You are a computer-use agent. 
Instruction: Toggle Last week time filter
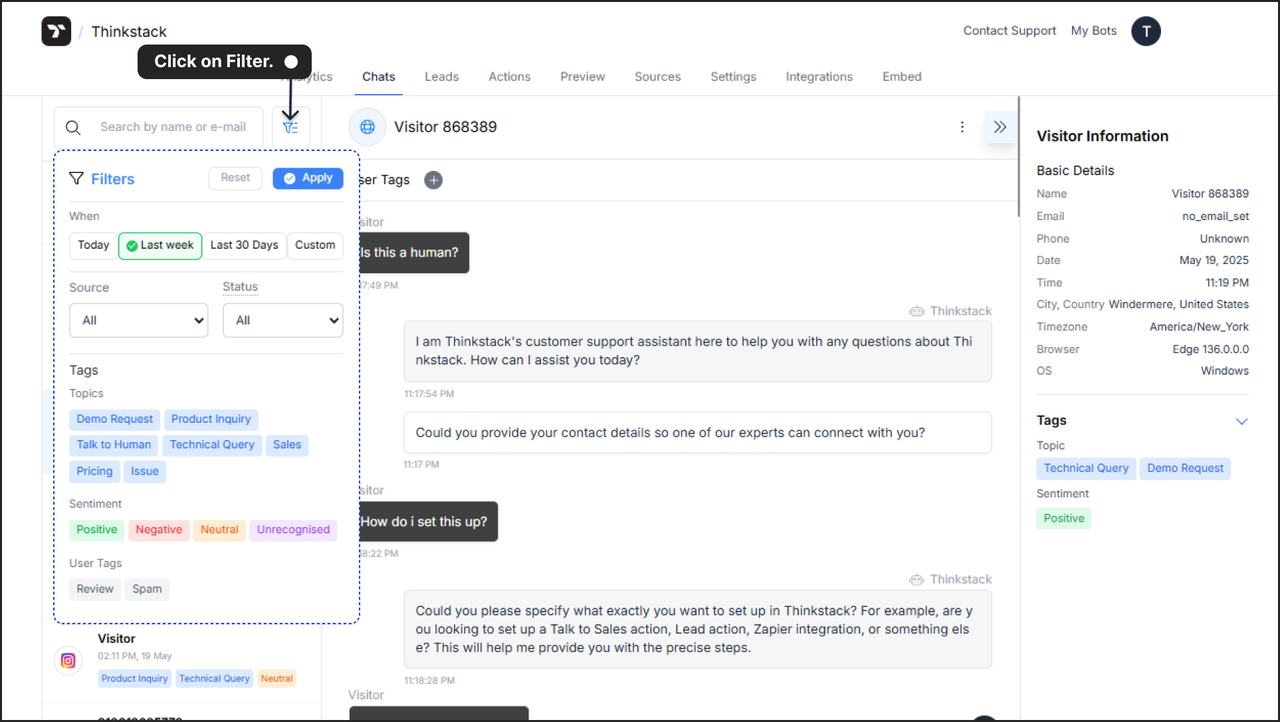pyautogui.click(x=160, y=245)
